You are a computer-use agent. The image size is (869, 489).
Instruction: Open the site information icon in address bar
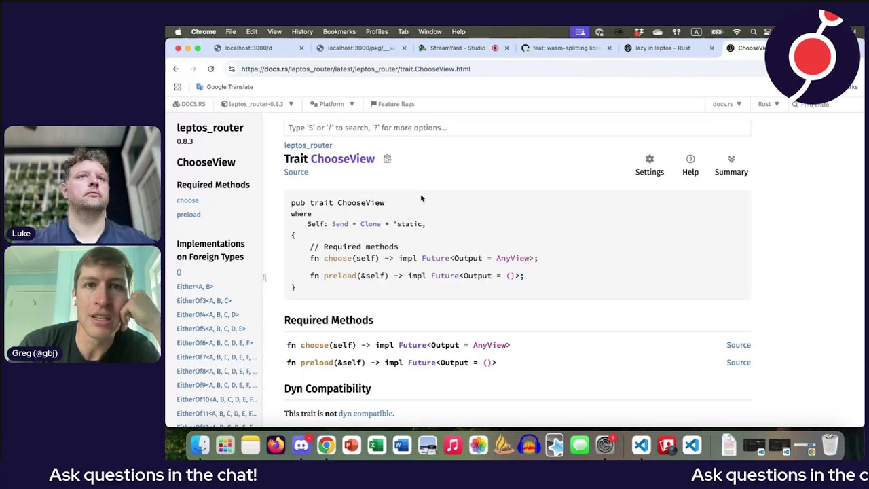coord(232,69)
